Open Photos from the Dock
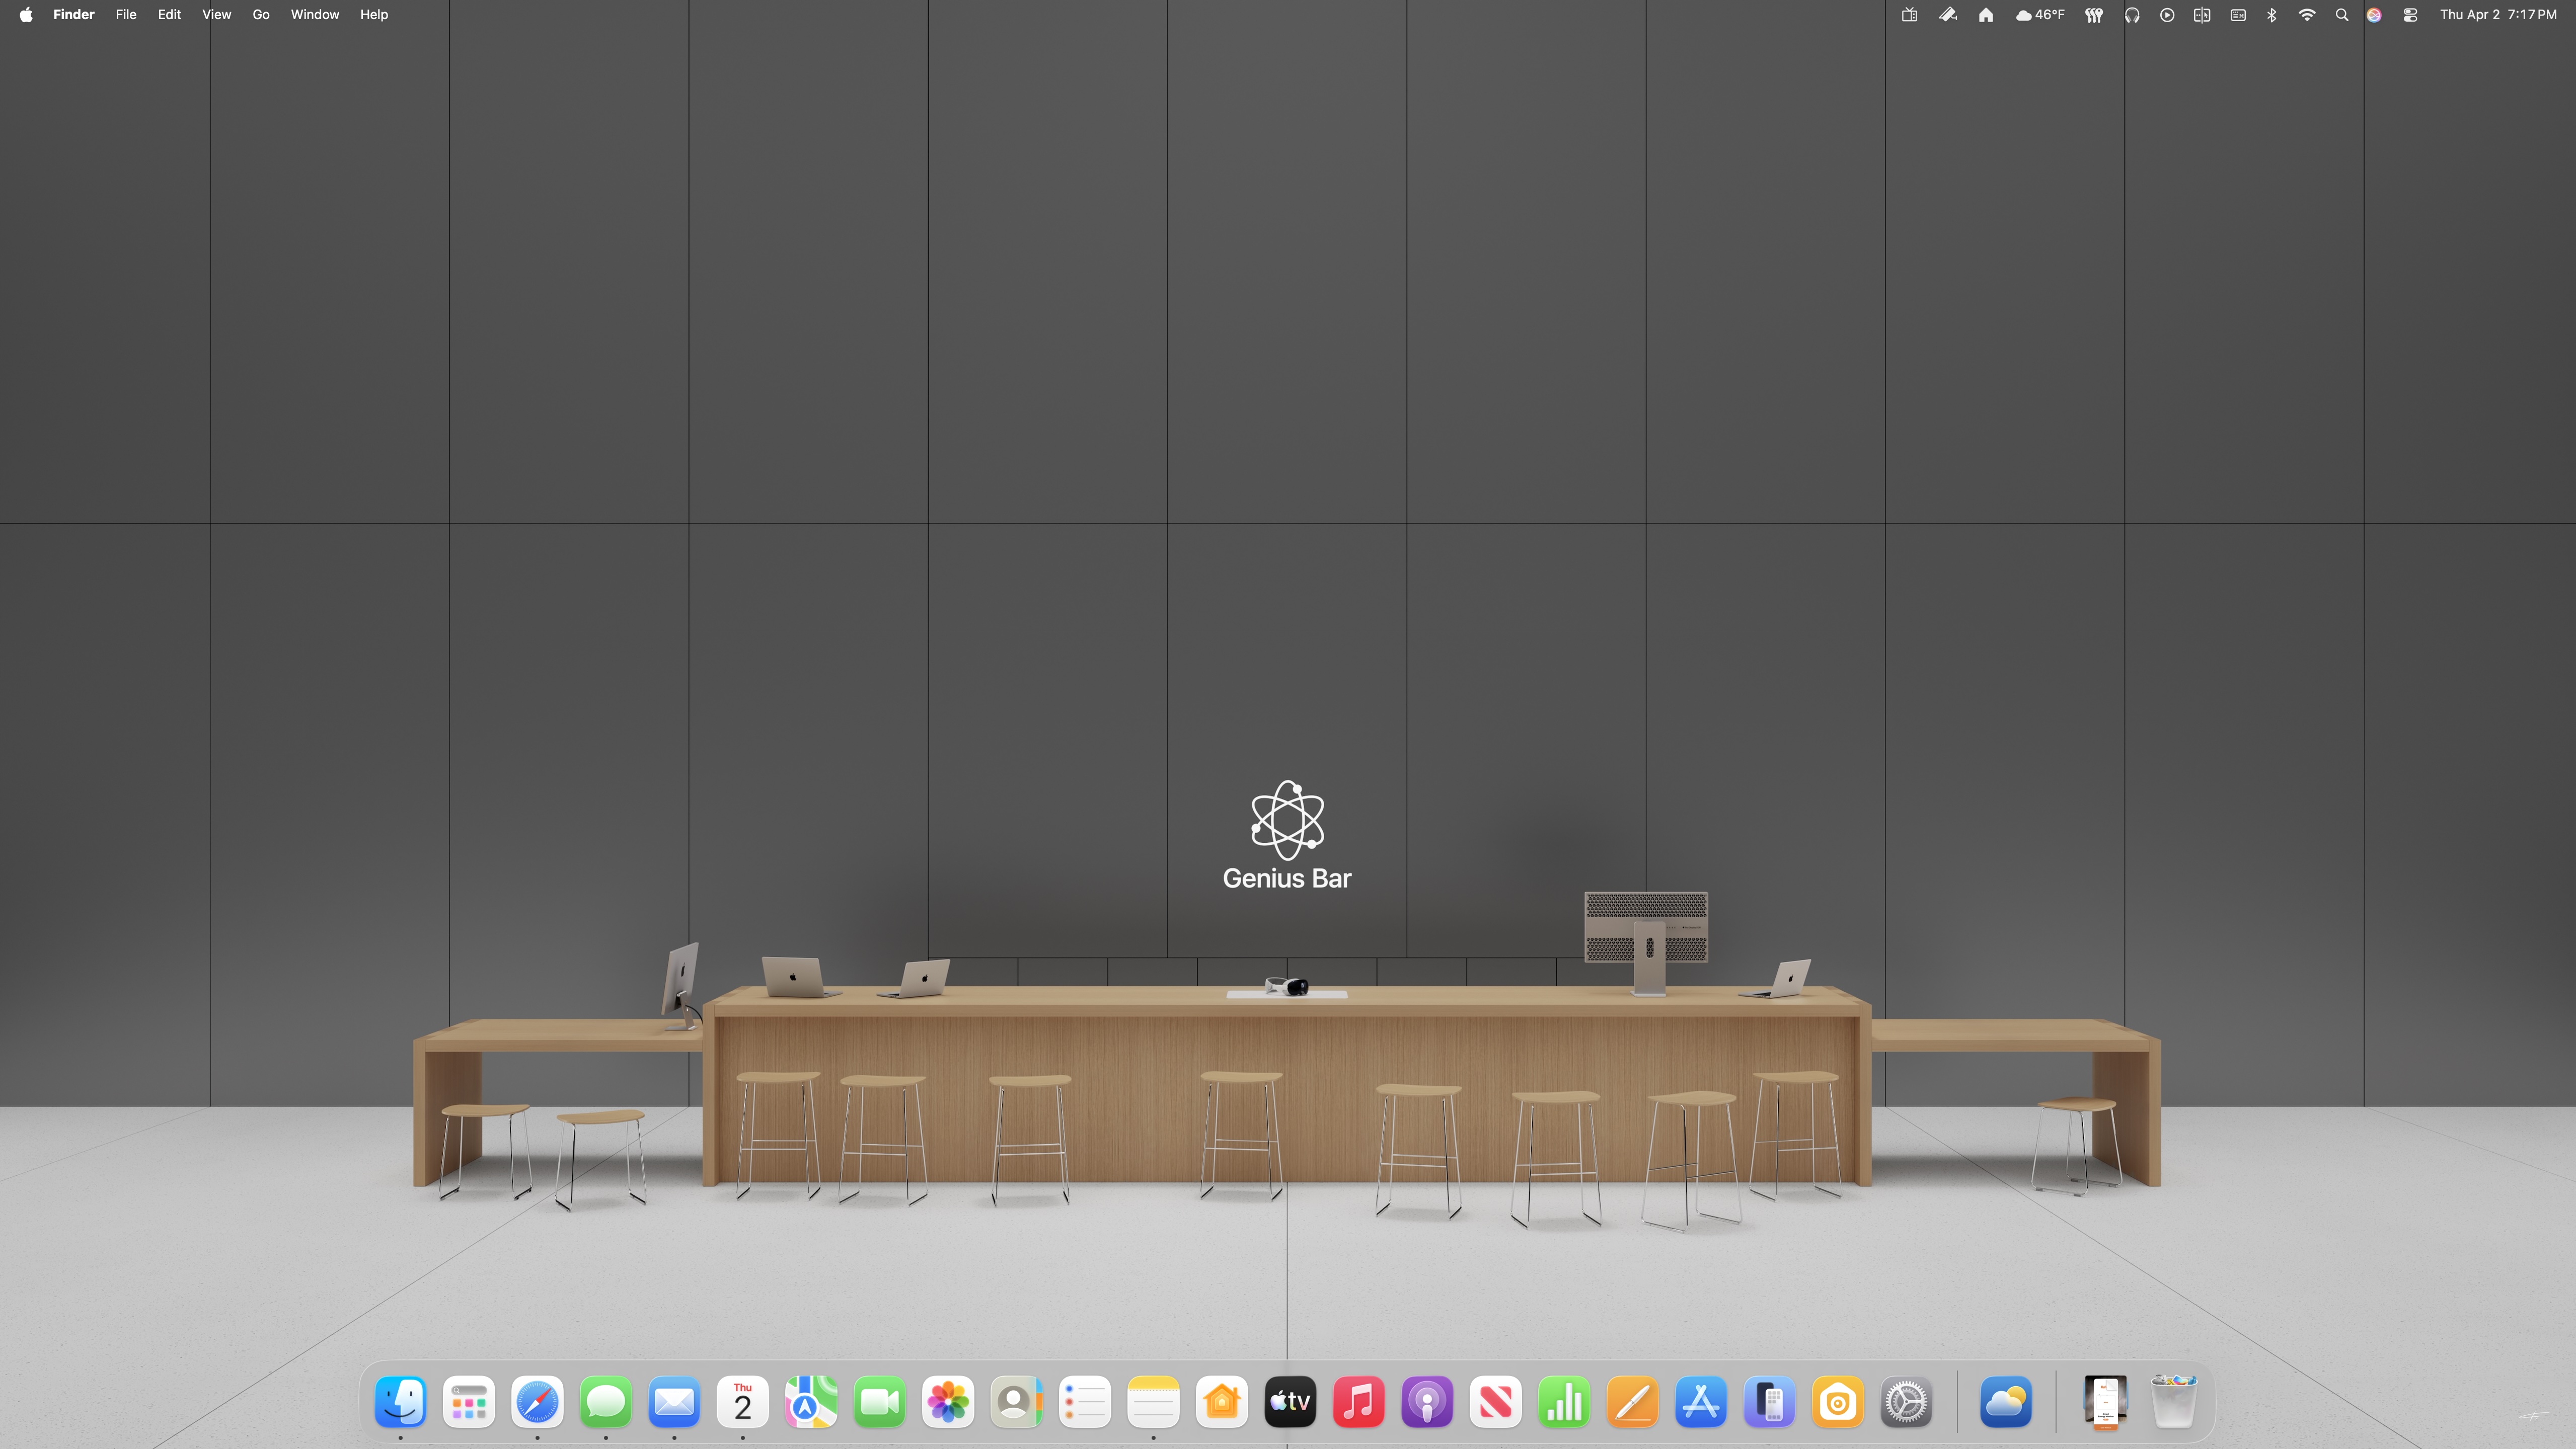The height and width of the screenshot is (1449, 2576). [948, 1402]
